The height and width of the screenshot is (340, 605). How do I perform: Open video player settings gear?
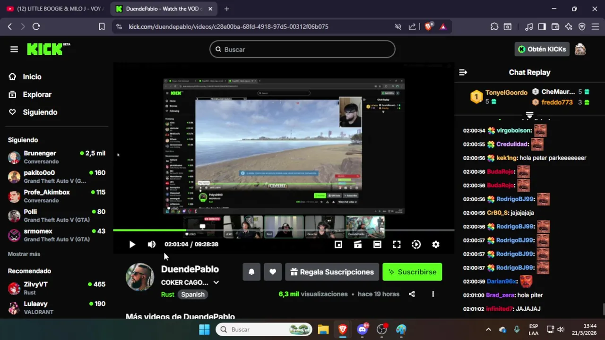436,244
